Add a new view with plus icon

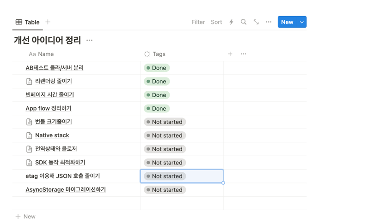pos(48,22)
